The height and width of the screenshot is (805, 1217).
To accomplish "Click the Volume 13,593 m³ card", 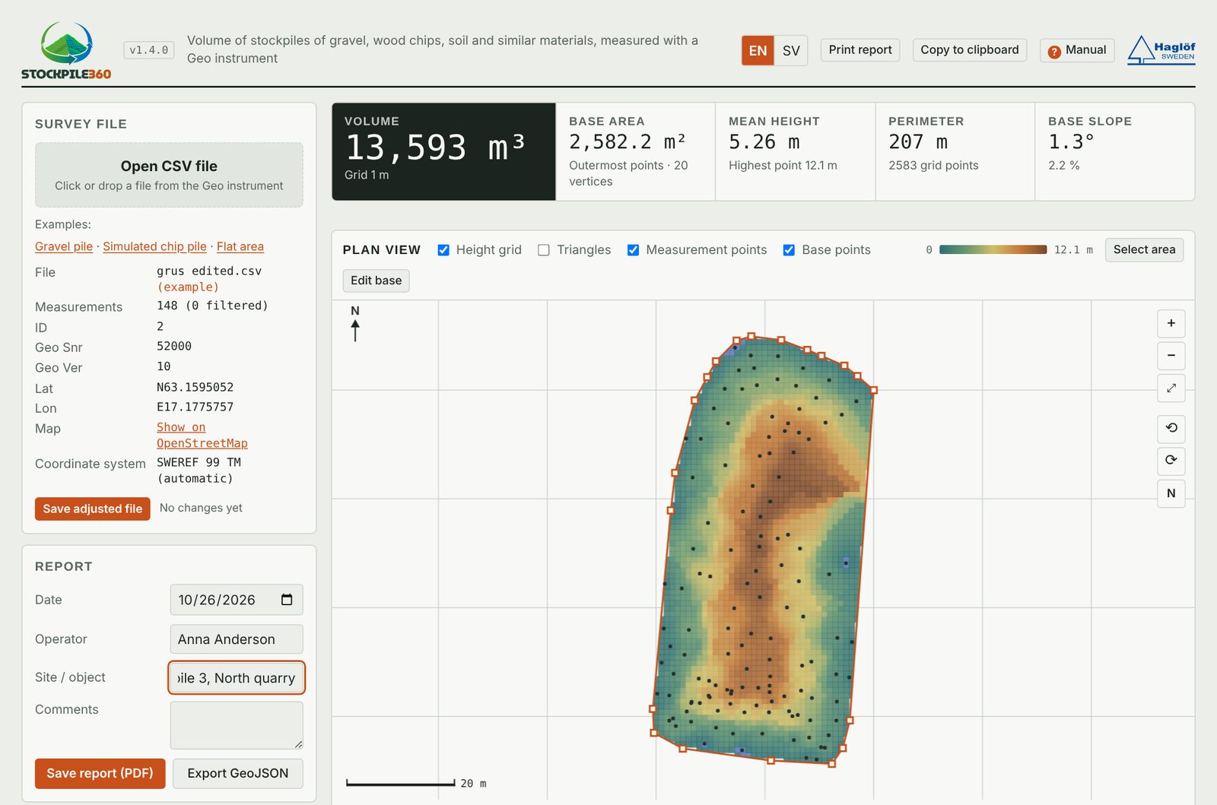I will point(444,152).
